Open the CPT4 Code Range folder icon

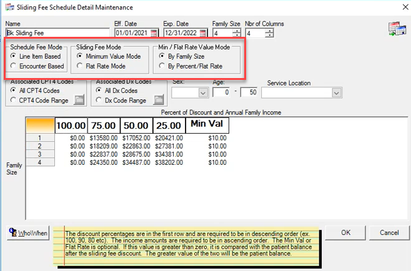point(79,100)
